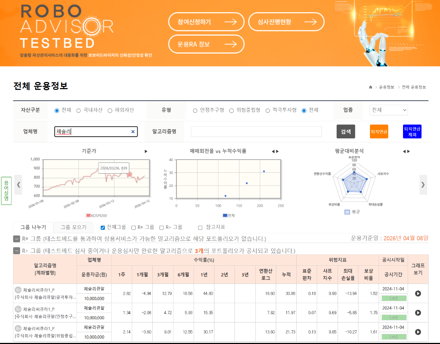
Task: Open graph for last 체슬리씨큐라1_P row
Action: [418, 332]
